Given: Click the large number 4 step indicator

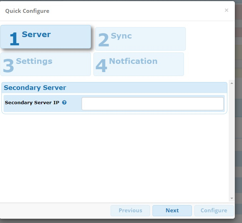Looking at the screenshot, I should 101,66.
